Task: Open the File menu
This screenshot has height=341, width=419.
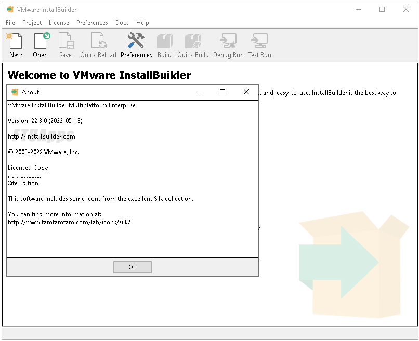Action: click(10, 23)
